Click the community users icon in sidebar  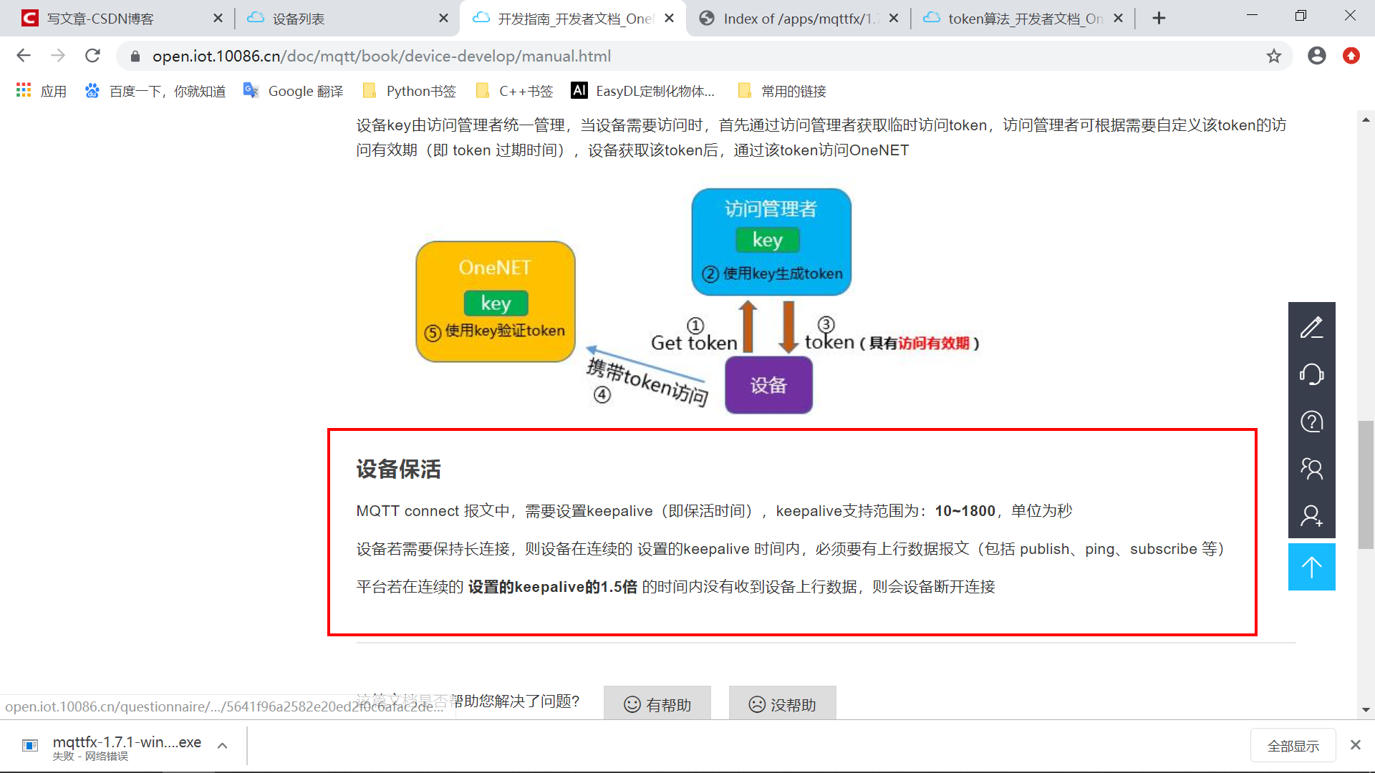point(1311,469)
